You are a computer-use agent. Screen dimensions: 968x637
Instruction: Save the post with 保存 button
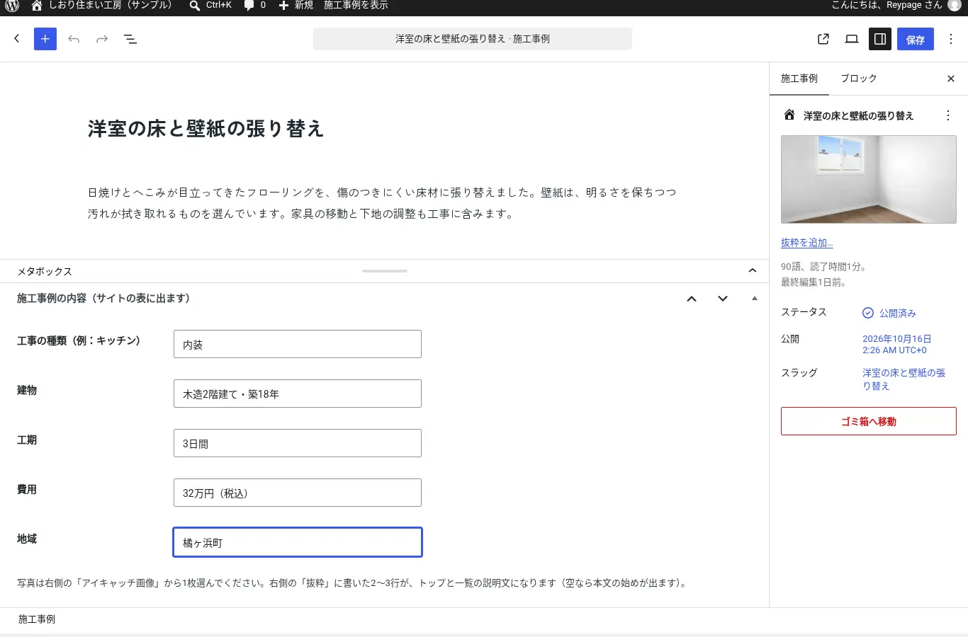pos(916,39)
